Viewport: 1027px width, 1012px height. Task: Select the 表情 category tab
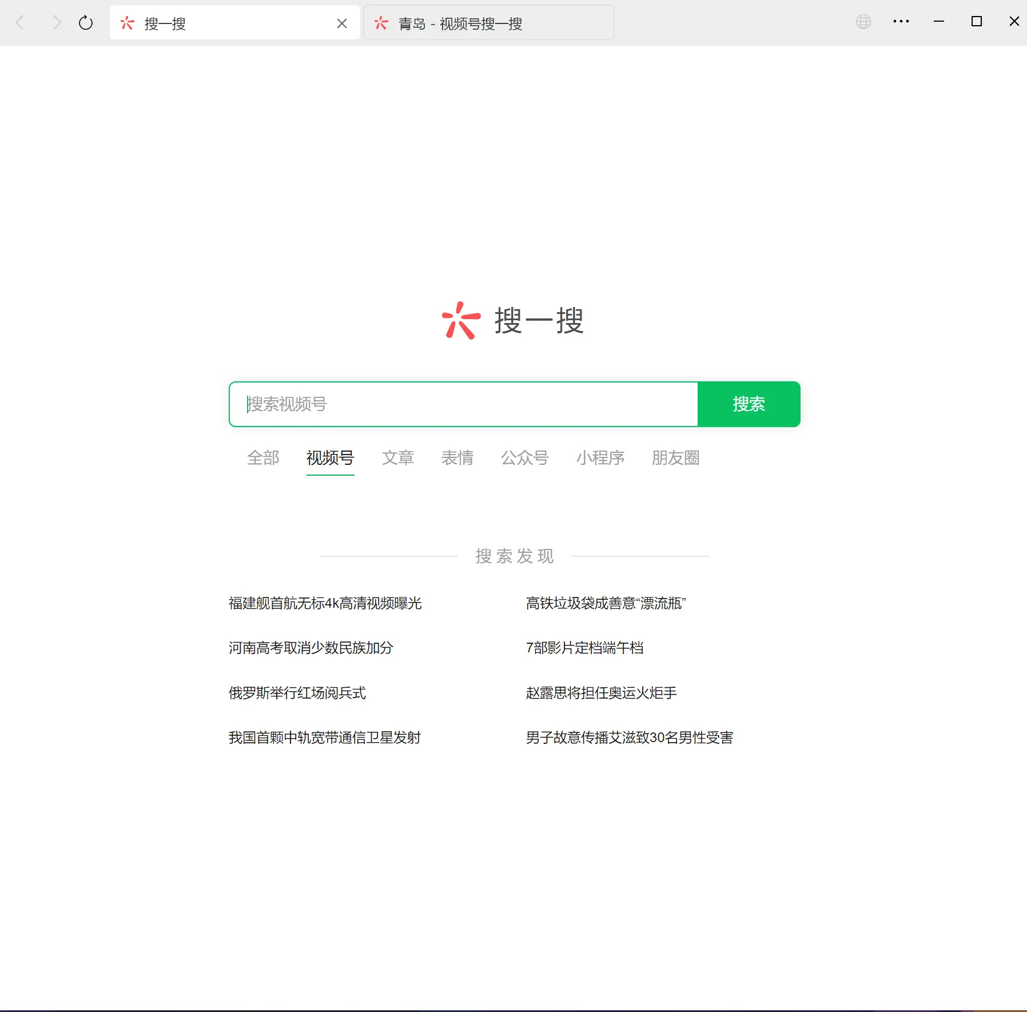(457, 458)
